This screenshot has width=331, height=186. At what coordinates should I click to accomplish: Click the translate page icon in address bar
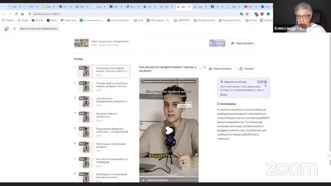(242, 14)
